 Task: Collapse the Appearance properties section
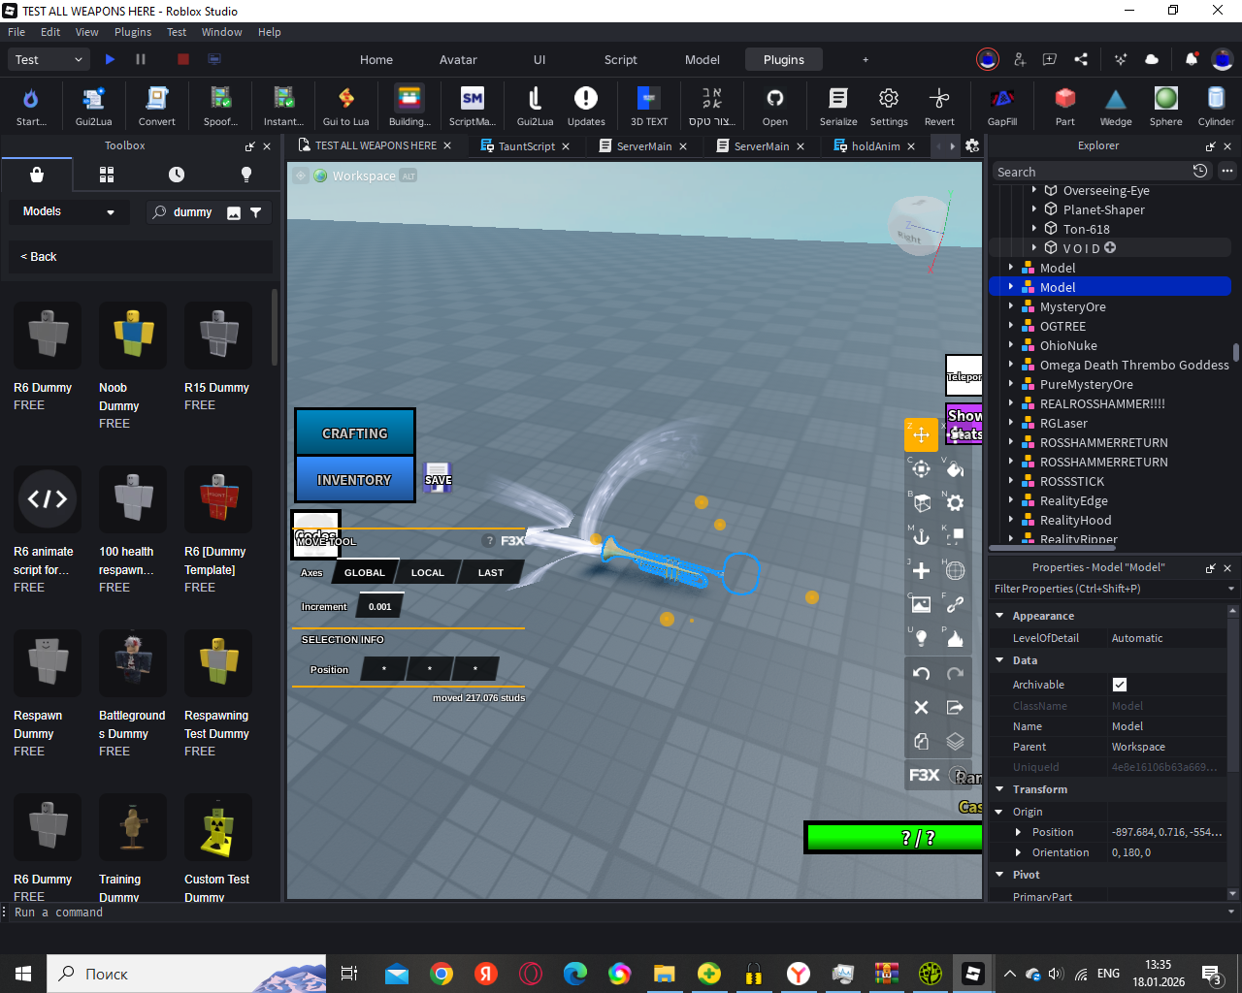click(1000, 616)
